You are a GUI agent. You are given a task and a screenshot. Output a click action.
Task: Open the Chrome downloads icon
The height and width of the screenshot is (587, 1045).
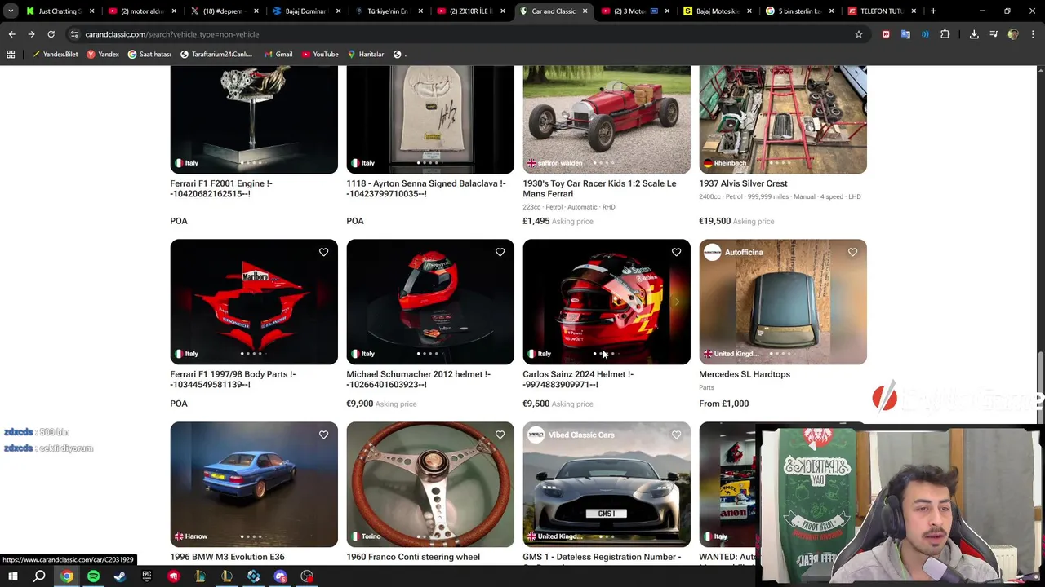click(x=974, y=34)
